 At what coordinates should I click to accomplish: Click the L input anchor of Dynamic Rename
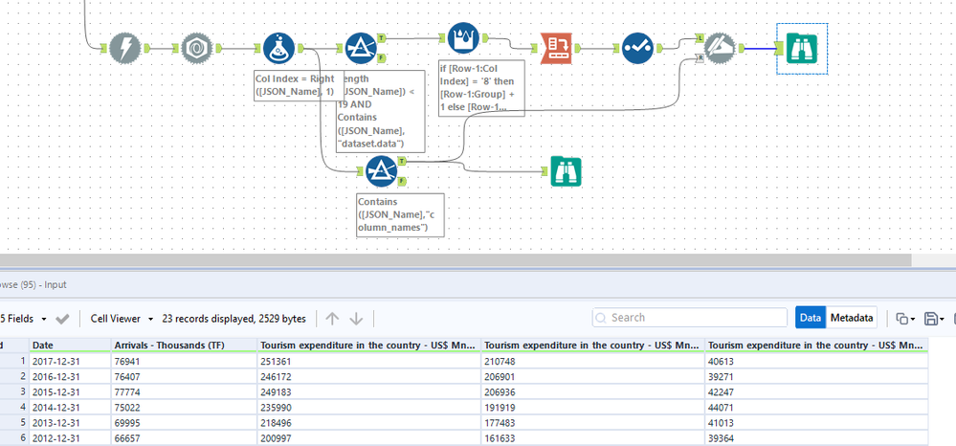coord(700,38)
